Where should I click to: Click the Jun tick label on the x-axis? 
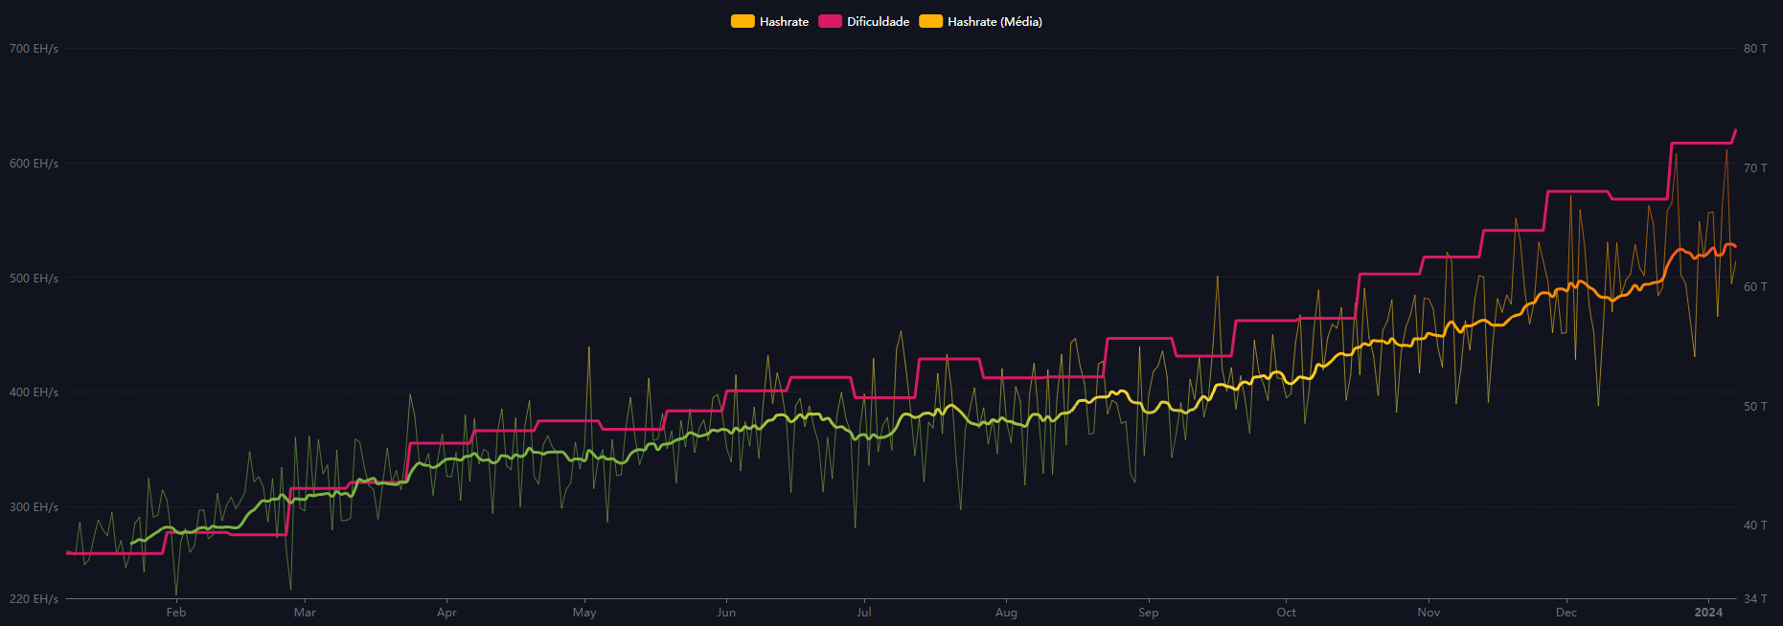[726, 613]
